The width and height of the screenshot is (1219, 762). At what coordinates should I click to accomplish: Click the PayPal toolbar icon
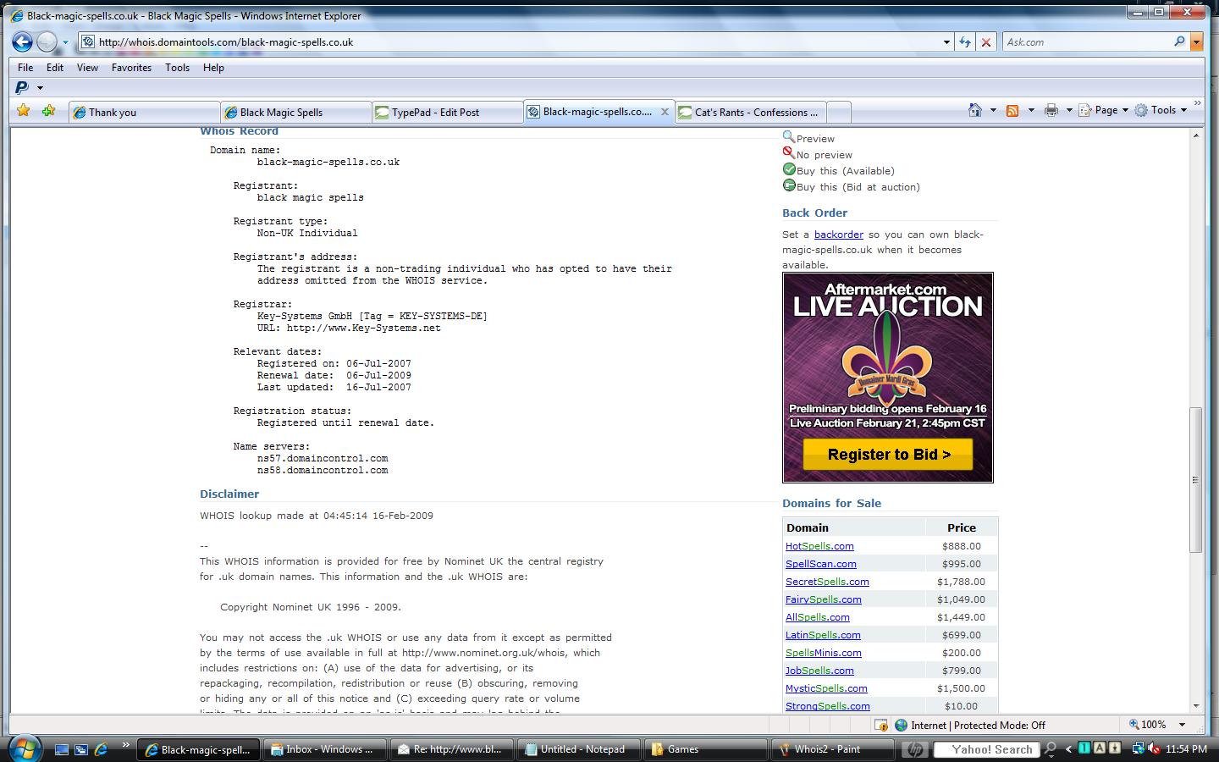(22, 87)
